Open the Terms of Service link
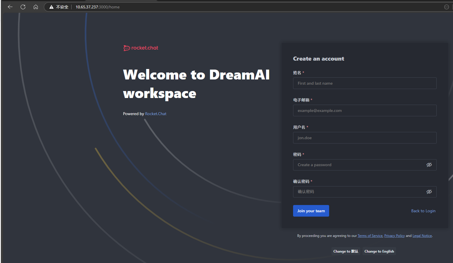 [370, 236]
